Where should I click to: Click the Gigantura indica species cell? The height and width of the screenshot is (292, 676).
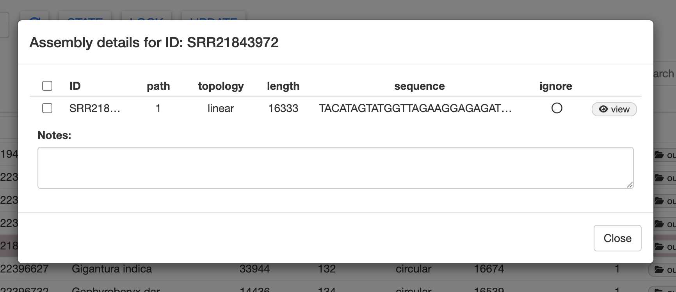(x=112, y=269)
